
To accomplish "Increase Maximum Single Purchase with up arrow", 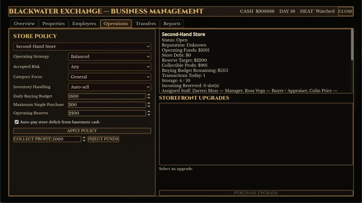I will pos(149,103).
